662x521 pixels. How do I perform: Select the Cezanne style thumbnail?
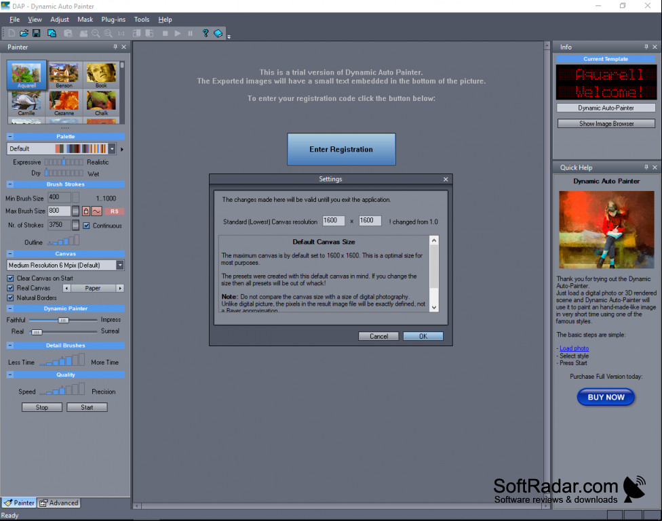(x=64, y=104)
